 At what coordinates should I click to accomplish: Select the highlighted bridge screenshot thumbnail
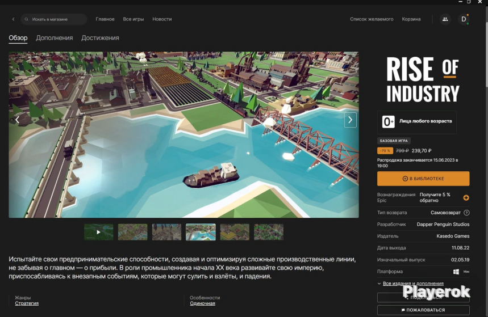[x=201, y=232]
